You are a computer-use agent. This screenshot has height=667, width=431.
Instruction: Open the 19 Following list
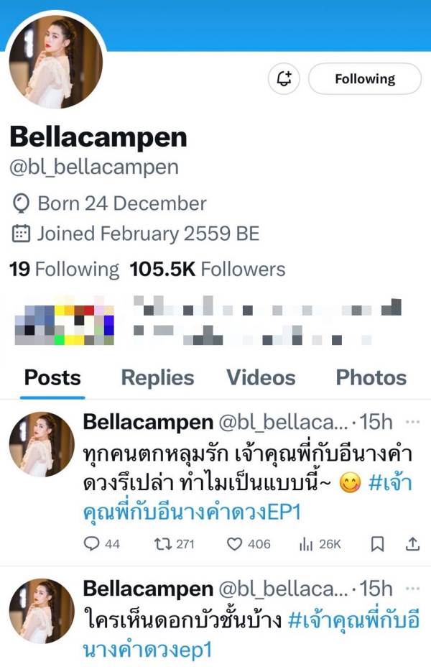[64, 270]
